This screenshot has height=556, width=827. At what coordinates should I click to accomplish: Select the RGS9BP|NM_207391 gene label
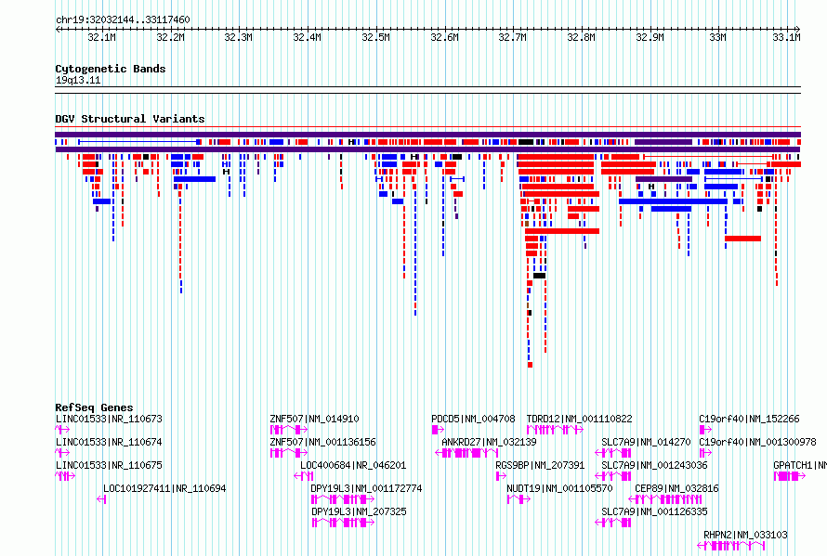[x=540, y=465]
